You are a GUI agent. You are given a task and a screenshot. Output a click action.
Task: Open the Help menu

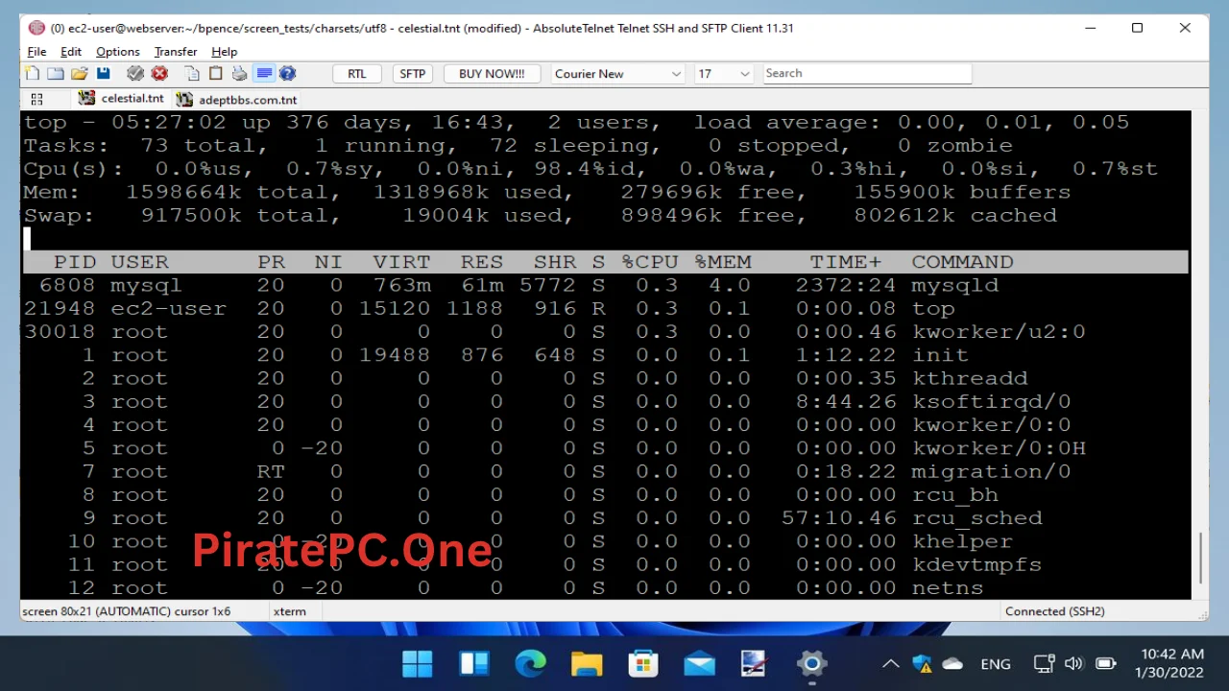[225, 52]
